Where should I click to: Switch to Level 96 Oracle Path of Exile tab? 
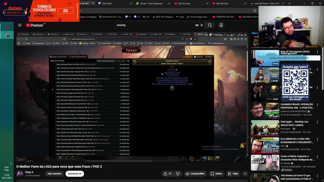point(267,4)
